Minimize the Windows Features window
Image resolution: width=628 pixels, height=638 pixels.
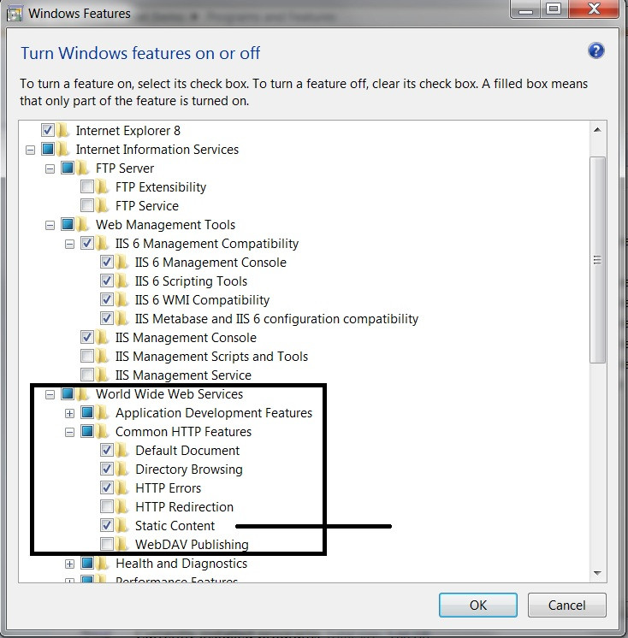coord(525,9)
